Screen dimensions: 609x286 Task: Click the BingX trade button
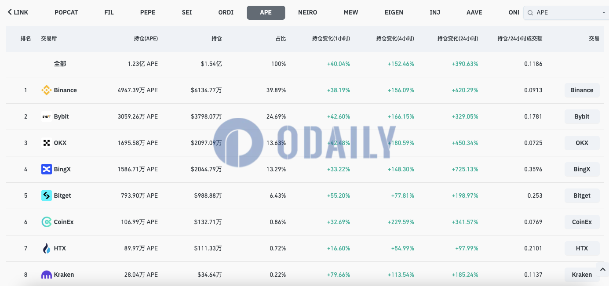coord(582,169)
